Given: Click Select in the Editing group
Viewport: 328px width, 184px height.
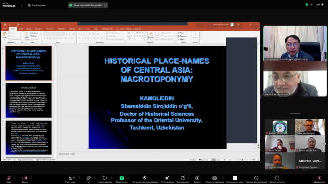Looking at the screenshot, I should [182, 39].
